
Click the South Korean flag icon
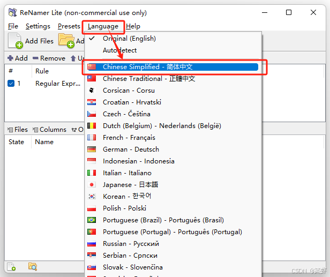pos(92,197)
